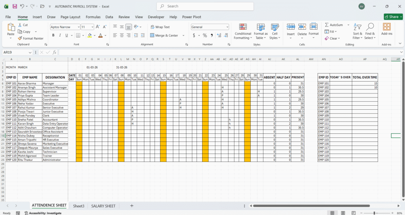Activate the Format Painter brush

(x=30, y=38)
